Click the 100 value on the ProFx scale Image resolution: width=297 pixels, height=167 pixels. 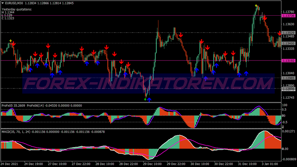click(285, 105)
